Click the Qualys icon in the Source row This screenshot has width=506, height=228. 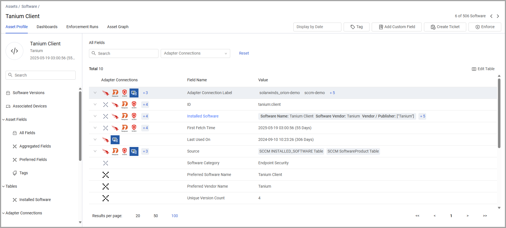click(x=125, y=151)
